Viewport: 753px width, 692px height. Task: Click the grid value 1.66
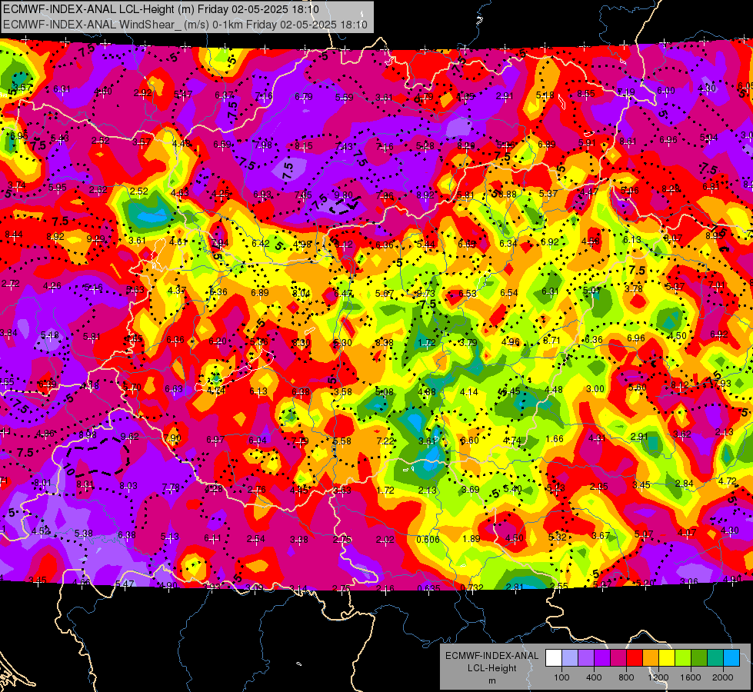(555, 438)
